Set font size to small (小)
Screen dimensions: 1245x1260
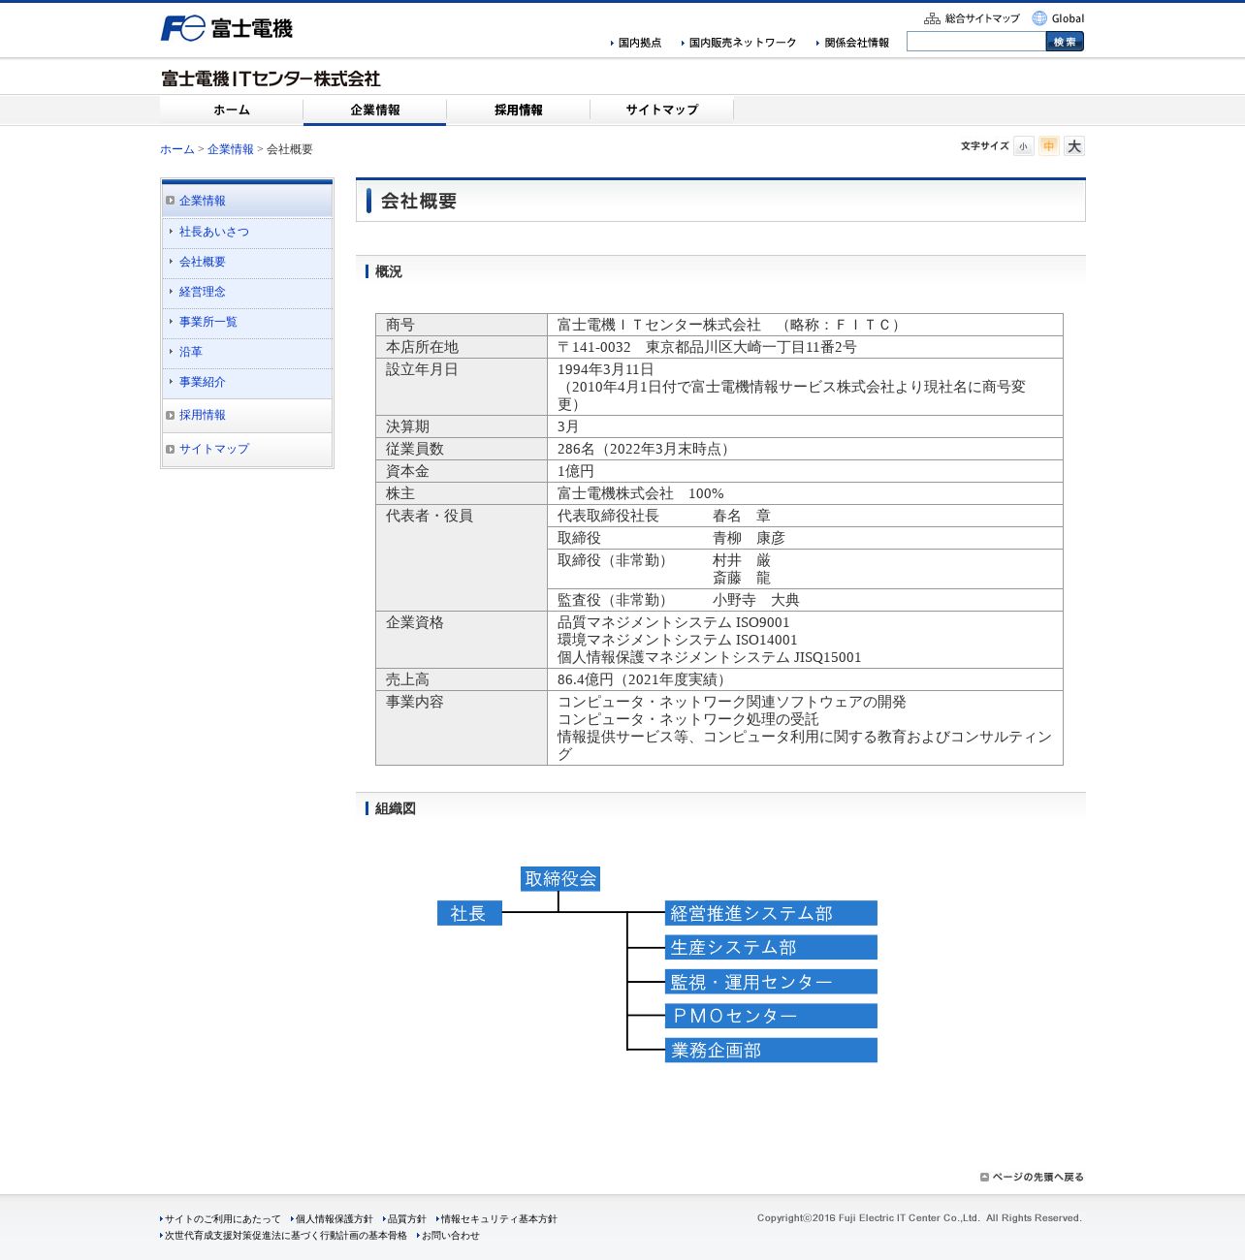point(1023,146)
